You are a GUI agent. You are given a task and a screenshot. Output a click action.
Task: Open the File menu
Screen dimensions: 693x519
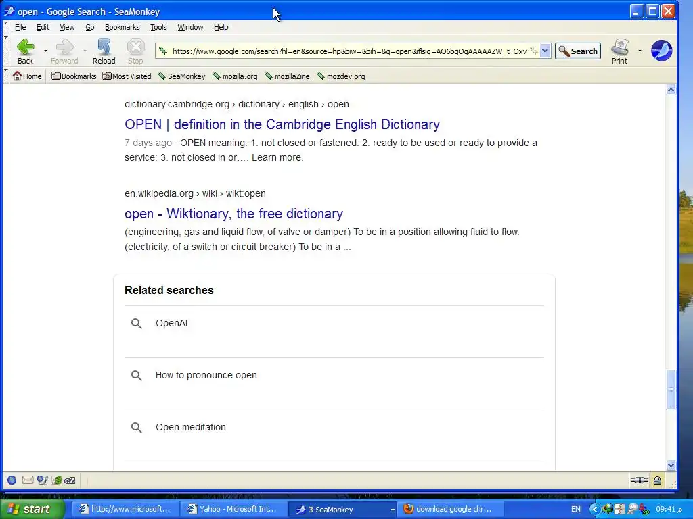pos(20,27)
